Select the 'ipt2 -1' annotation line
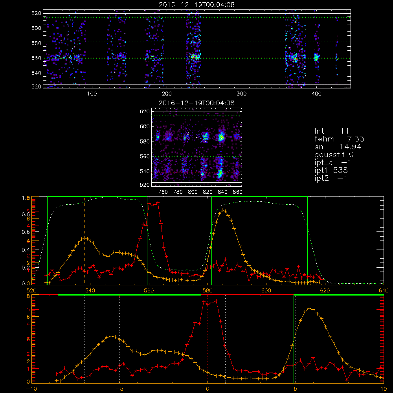Viewport: 393px width, 393px height. coord(331,178)
